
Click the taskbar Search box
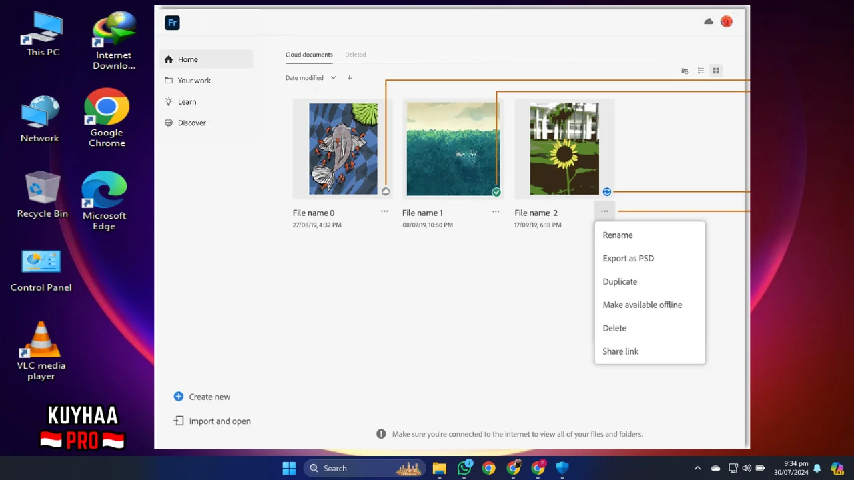point(365,468)
